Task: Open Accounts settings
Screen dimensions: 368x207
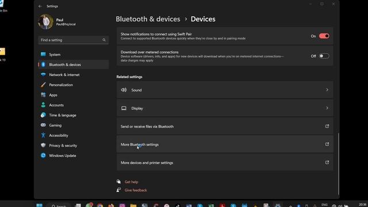Action: coord(73,105)
